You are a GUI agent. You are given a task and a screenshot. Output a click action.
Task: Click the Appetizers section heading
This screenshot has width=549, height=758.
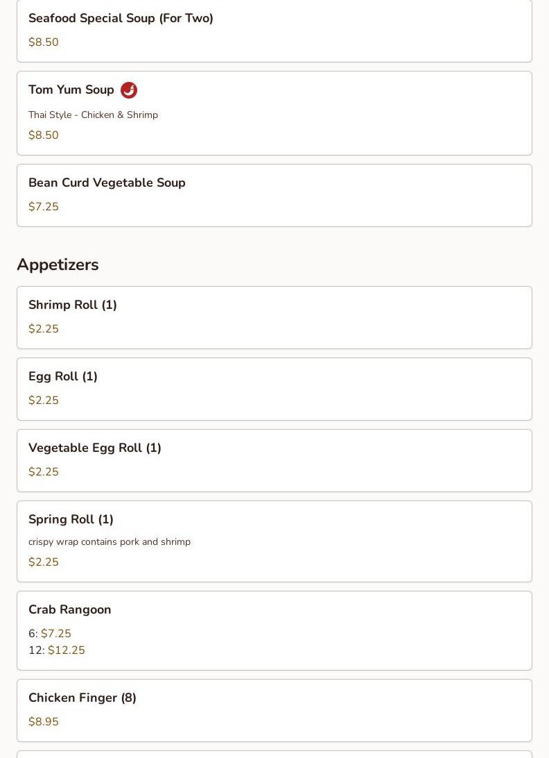58,264
